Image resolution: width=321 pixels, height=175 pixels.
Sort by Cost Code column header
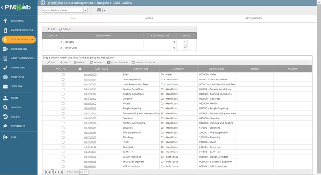[x=102, y=69]
